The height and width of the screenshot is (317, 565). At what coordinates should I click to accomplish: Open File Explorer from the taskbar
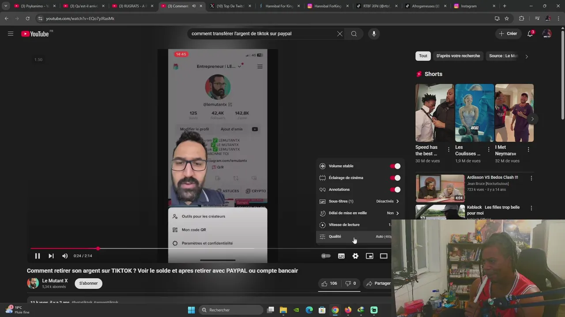click(x=283, y=310)
